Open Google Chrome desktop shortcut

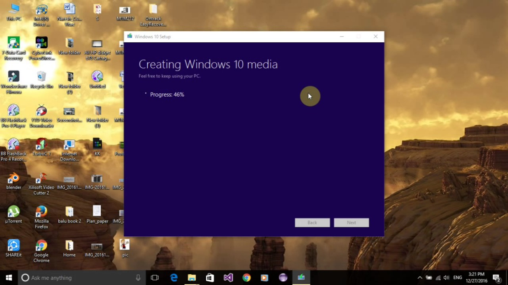(42, 251)
